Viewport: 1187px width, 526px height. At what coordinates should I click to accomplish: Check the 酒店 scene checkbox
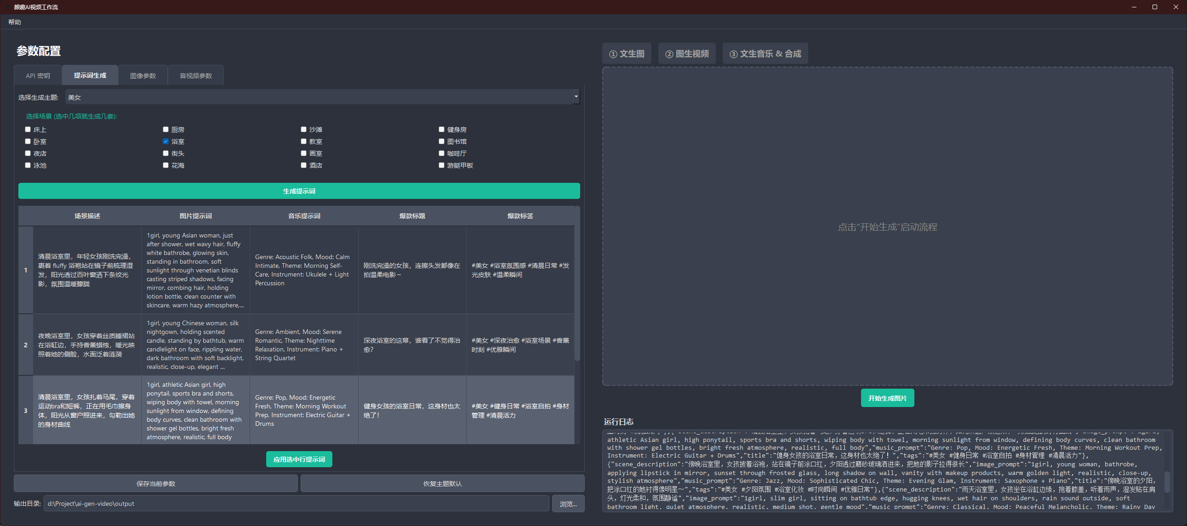304,165
